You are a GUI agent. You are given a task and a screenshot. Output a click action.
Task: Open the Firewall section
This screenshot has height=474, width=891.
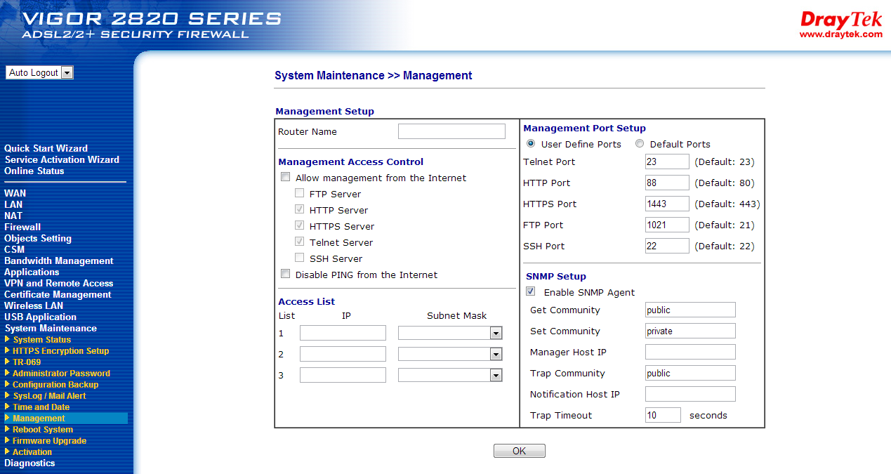pyautogui.click(x=22, y=227)
